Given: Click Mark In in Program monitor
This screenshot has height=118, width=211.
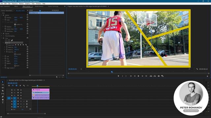Looking at the screenshot, I should [x=122, y=76].
